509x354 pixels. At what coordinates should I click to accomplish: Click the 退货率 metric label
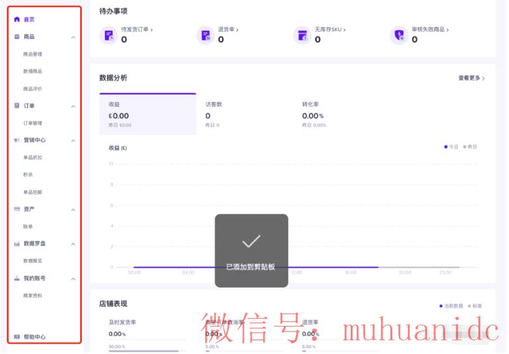coord(310,322)
